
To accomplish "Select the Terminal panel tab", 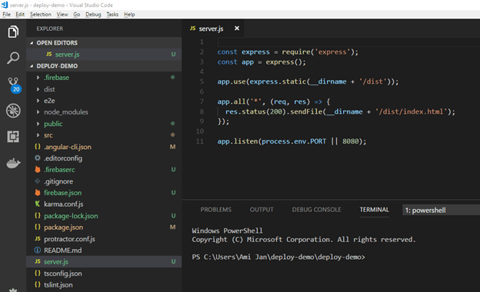I will tap(374, 210).
